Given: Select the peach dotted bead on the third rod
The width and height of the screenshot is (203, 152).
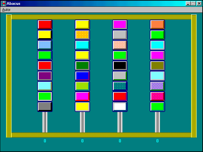Looking at the screenshot, I should click(120, 45).
